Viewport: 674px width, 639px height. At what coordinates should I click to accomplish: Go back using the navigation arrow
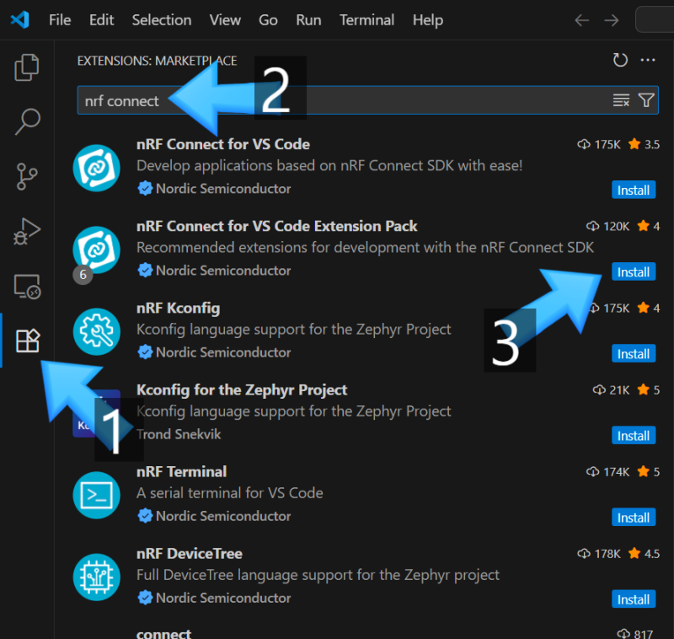581,20
